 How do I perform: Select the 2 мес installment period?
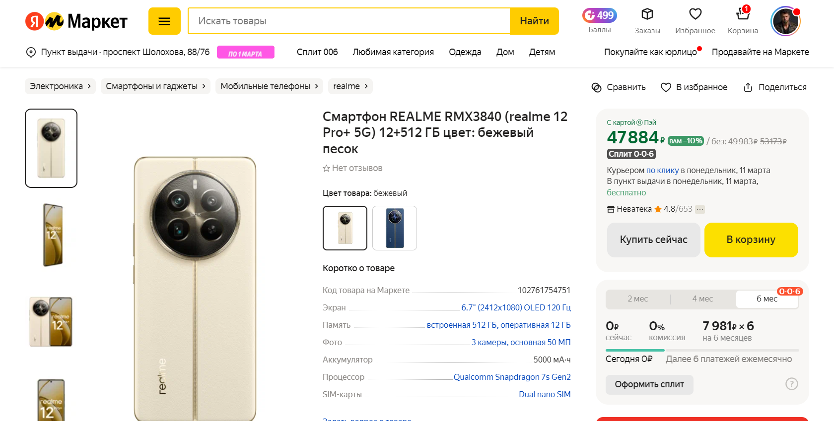coord(638,299)
